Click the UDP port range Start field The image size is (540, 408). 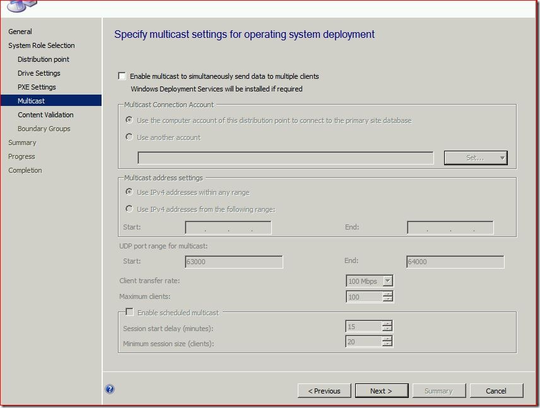(233, 262)
